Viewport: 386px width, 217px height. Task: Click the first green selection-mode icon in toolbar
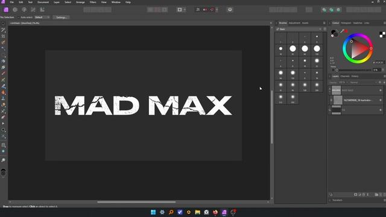pyautogui.click(x=324, y=10)
